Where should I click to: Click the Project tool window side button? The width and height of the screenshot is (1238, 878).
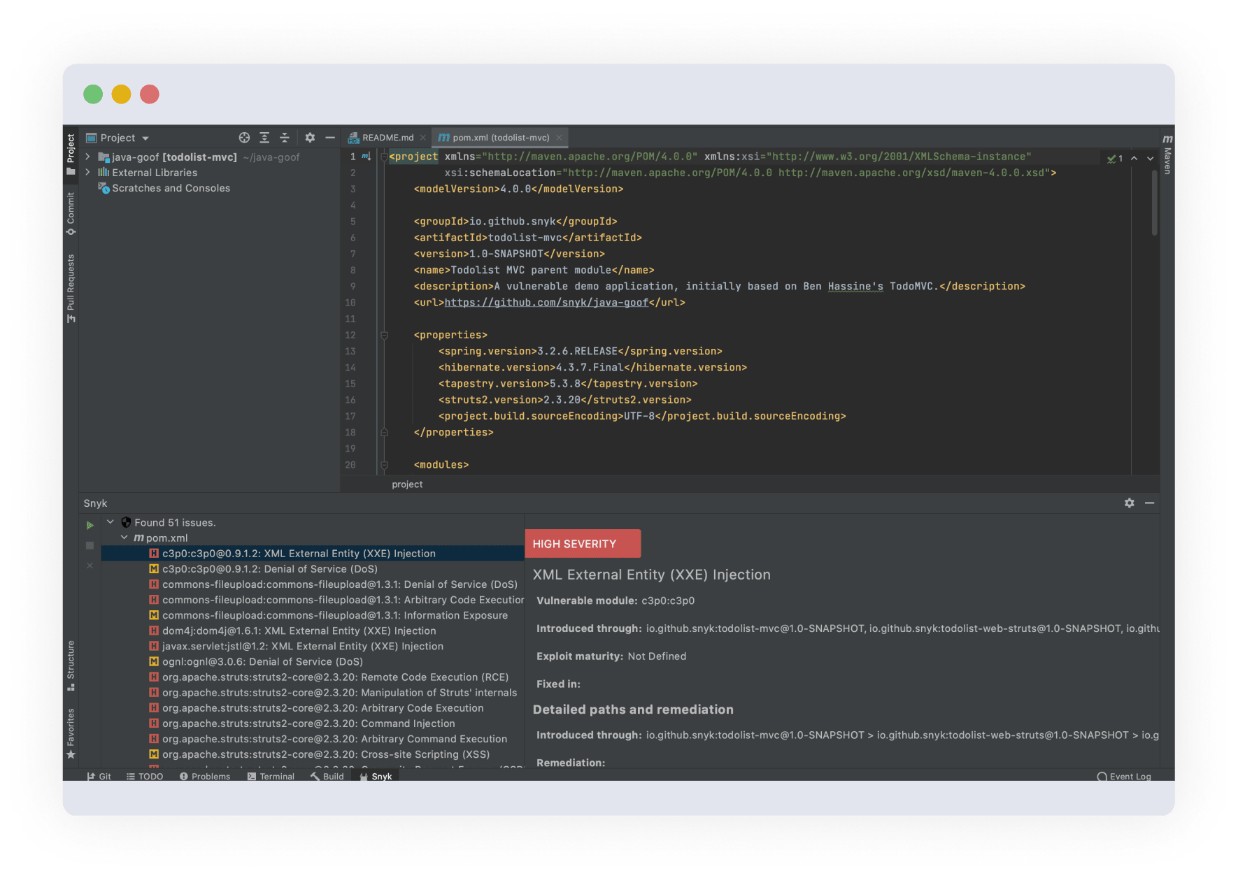tap(71, 154)
